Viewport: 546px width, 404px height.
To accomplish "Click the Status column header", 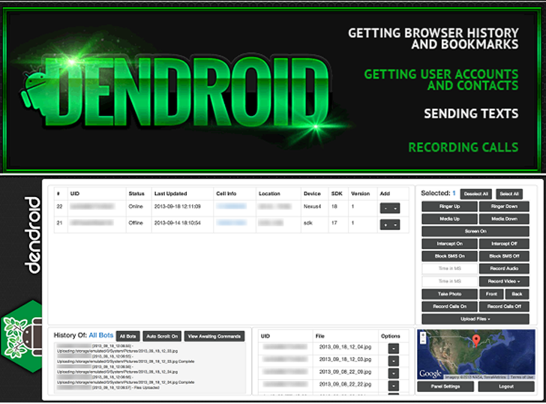I will [136, 193].
